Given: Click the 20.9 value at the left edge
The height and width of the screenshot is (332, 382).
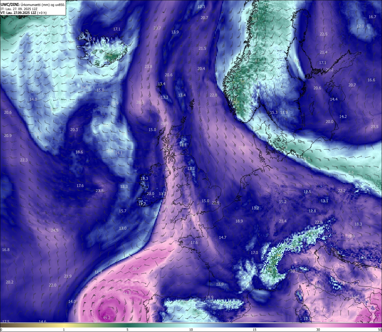Looking at the screenshot, I should pyautogui.click(x=8, y=136).
